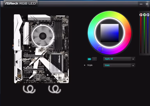The width and height of the screenshot is (150, 106).
Task: Pick a shade in the saturation square
Action: point(109,33)
